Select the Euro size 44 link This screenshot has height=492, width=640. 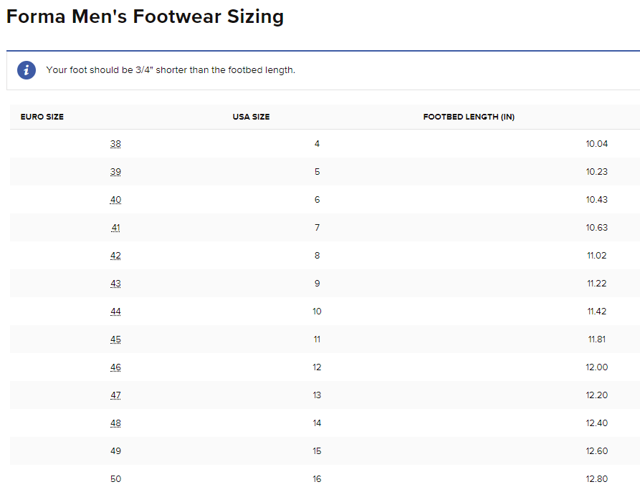click(115, 312)
